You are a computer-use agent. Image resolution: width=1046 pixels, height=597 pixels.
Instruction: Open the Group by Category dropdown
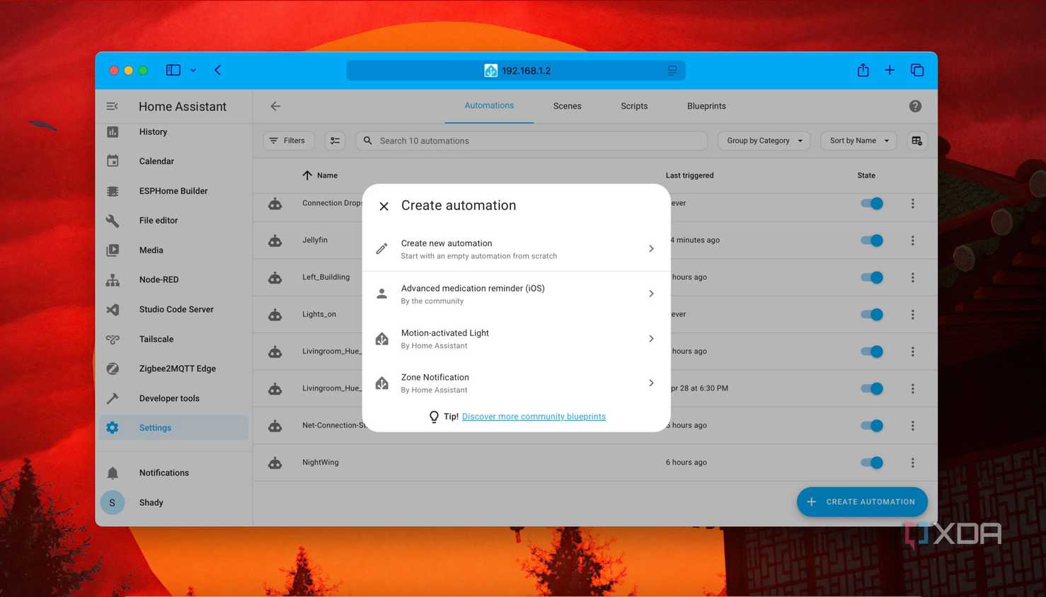pyautogui.click(x=764, y=141)
